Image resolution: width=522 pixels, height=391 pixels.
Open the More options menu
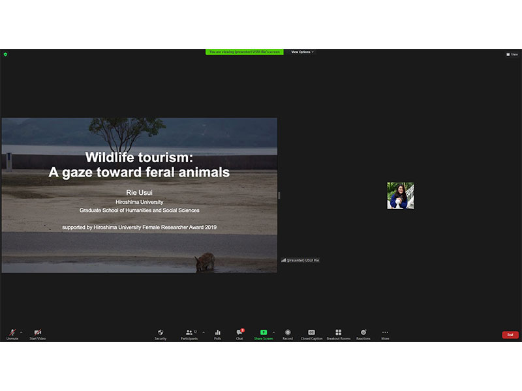385,334
